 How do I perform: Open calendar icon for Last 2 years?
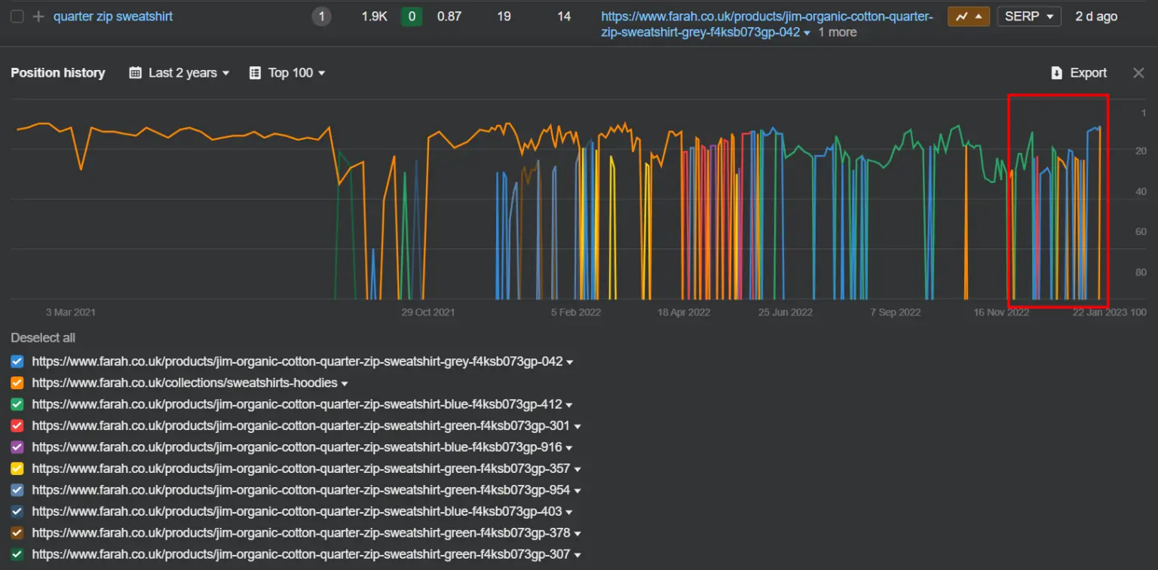136,73
